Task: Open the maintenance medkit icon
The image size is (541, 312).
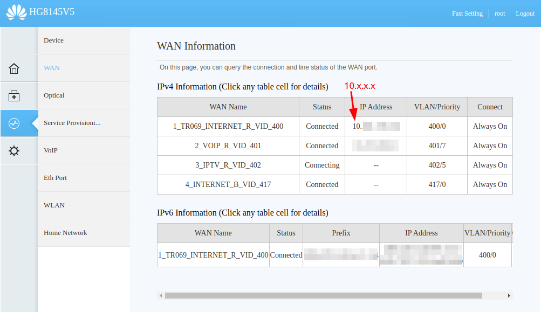Action: 14,96
